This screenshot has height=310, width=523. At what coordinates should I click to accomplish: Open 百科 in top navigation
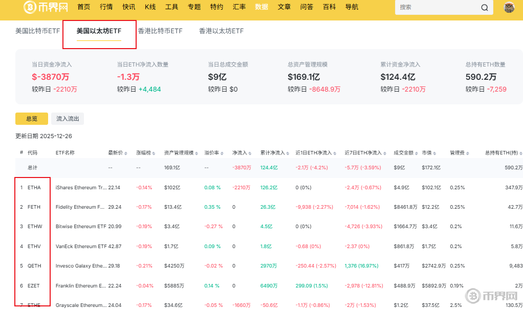coord(329,7)
